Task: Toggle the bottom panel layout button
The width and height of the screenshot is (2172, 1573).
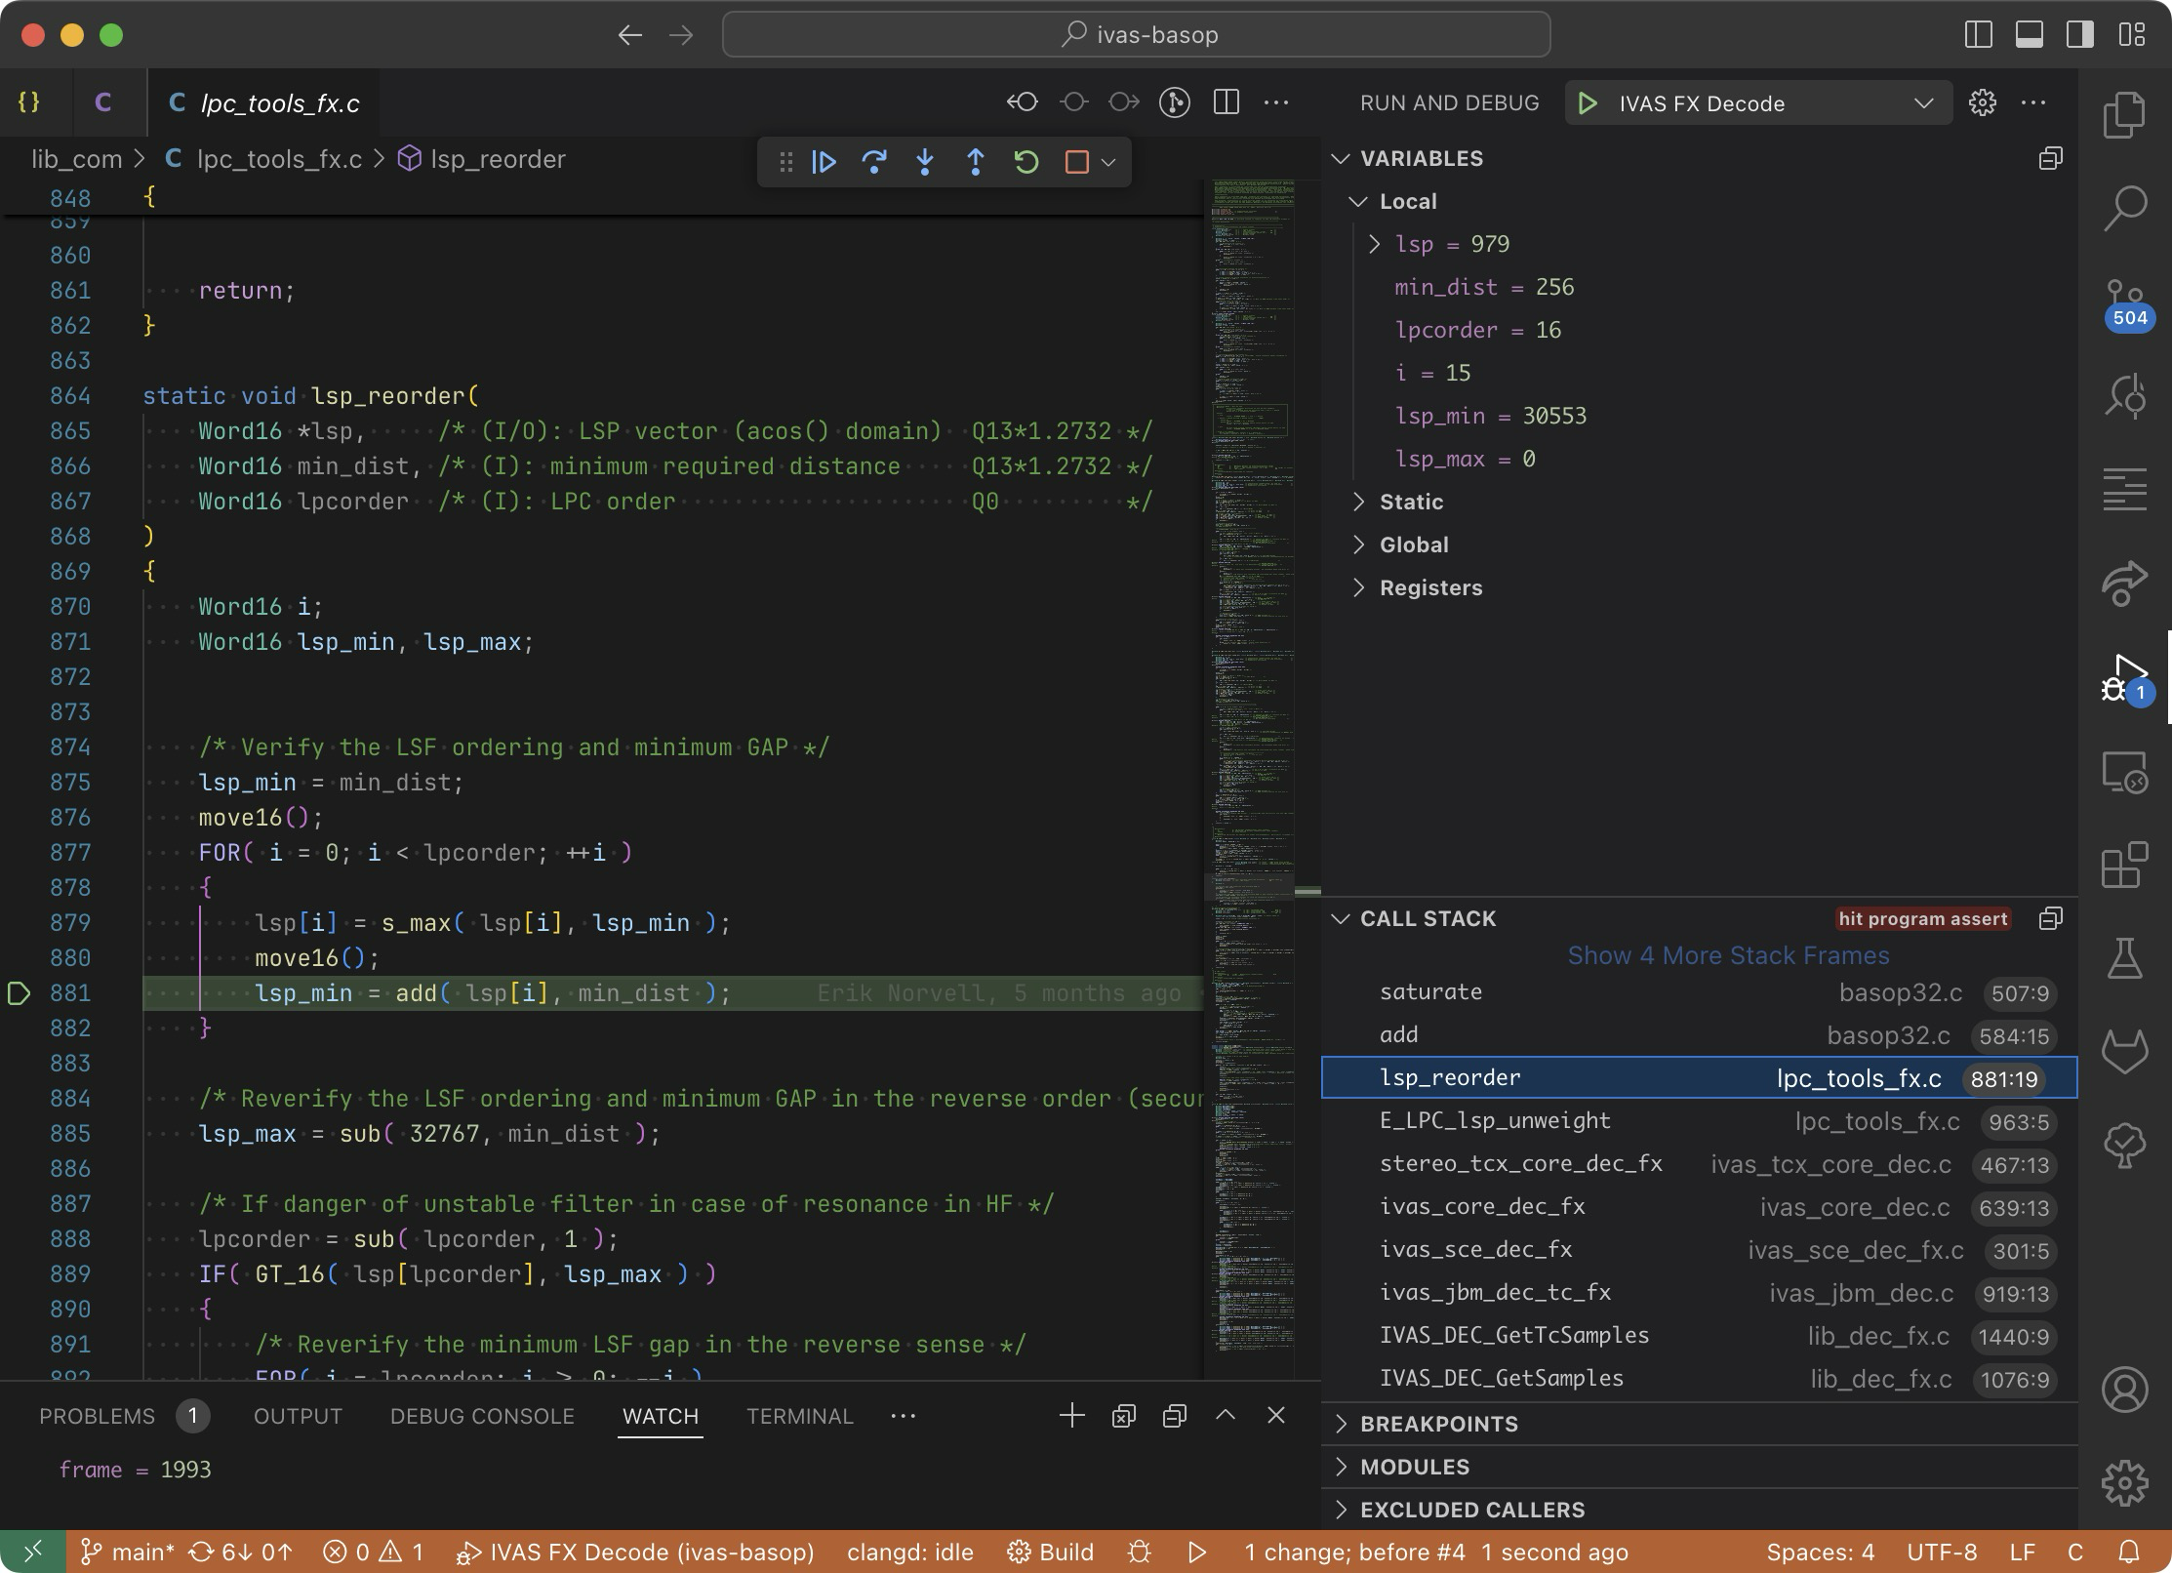Action: [2030, 35]
